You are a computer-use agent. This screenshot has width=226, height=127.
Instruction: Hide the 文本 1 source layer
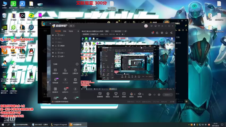[x=53, y=53]
